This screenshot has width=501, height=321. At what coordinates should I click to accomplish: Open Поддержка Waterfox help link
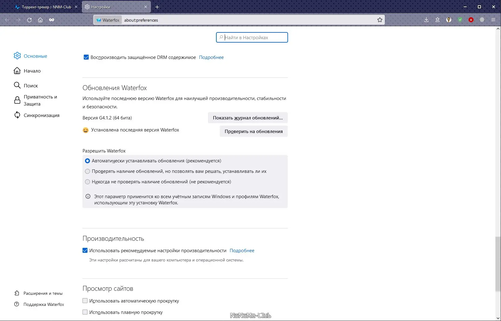(x=39, y=304)
